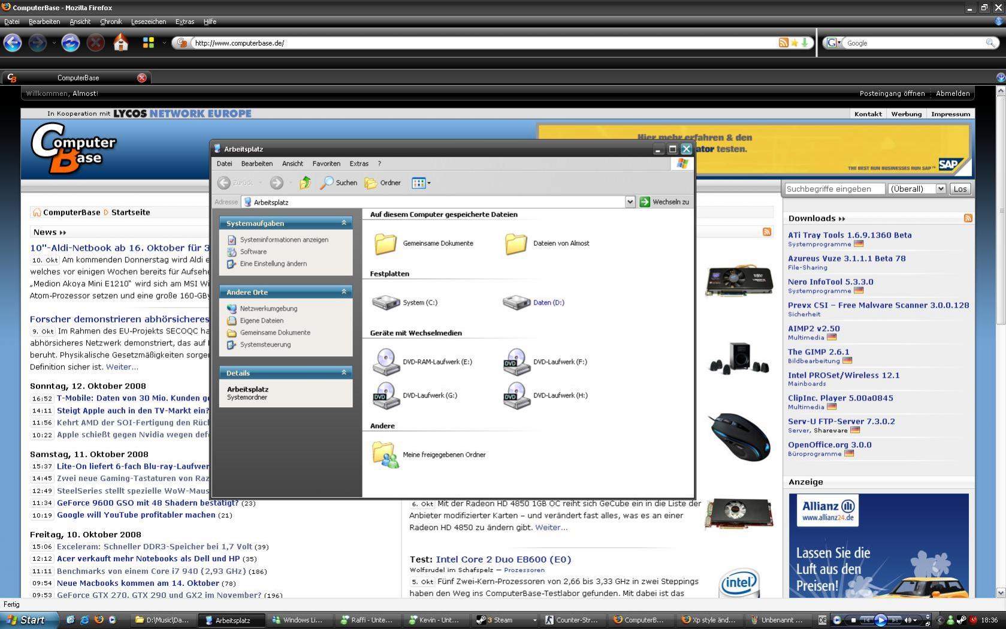Open the Adresse bar dropdown in Arbeitsplatz
This screenshot has width=1006, height=629.
tap(630, 202)
